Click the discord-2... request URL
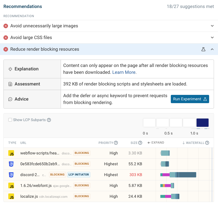Image resolution: width=218 pixels, height=206 pixels. (30, 175)
